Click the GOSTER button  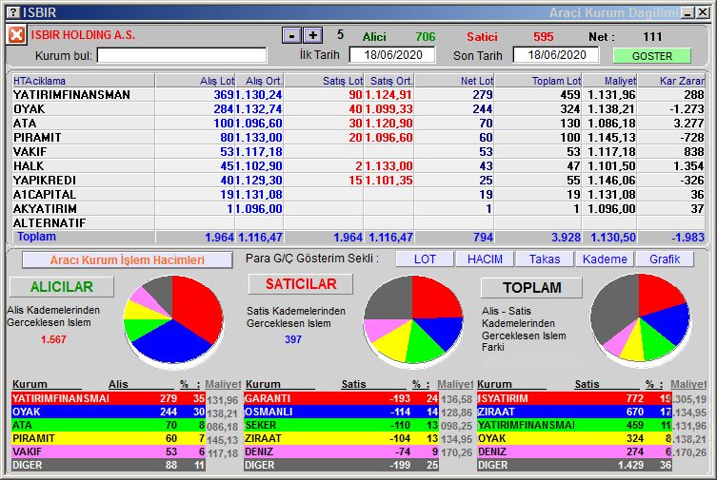[x=652, y=56]
